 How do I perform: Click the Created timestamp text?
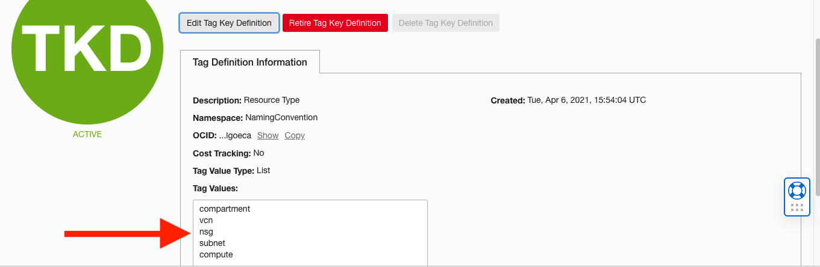pyautogui.click(x=586, y=100)
